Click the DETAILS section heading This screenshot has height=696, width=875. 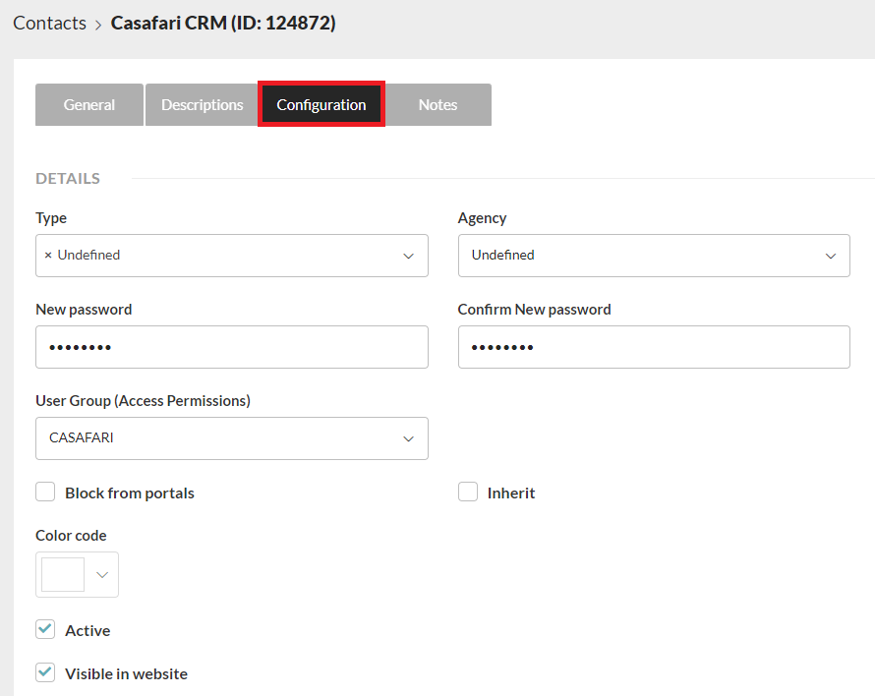coord(68,179)
